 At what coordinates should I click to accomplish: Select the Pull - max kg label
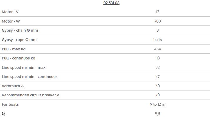pyautogui.click(x=14, y=49)
